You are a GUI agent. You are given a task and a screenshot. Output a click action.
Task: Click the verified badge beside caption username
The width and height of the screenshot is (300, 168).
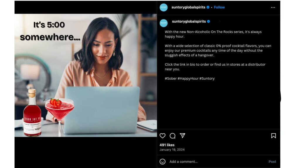pyautogui.click(x=209, y=21)
